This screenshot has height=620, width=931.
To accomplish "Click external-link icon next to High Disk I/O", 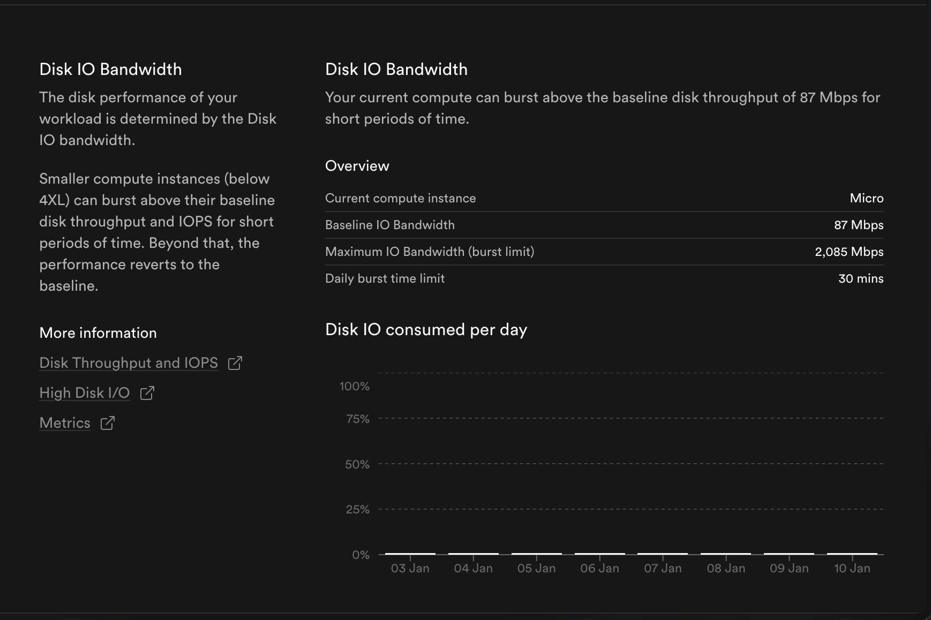I will (x=147, y=393).
